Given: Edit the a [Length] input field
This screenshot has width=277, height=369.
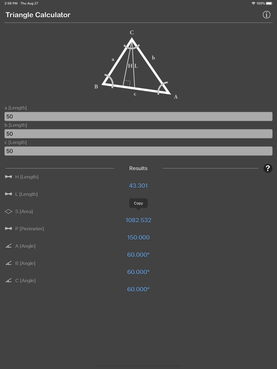Looking at the screenshot, I should 138,117.
